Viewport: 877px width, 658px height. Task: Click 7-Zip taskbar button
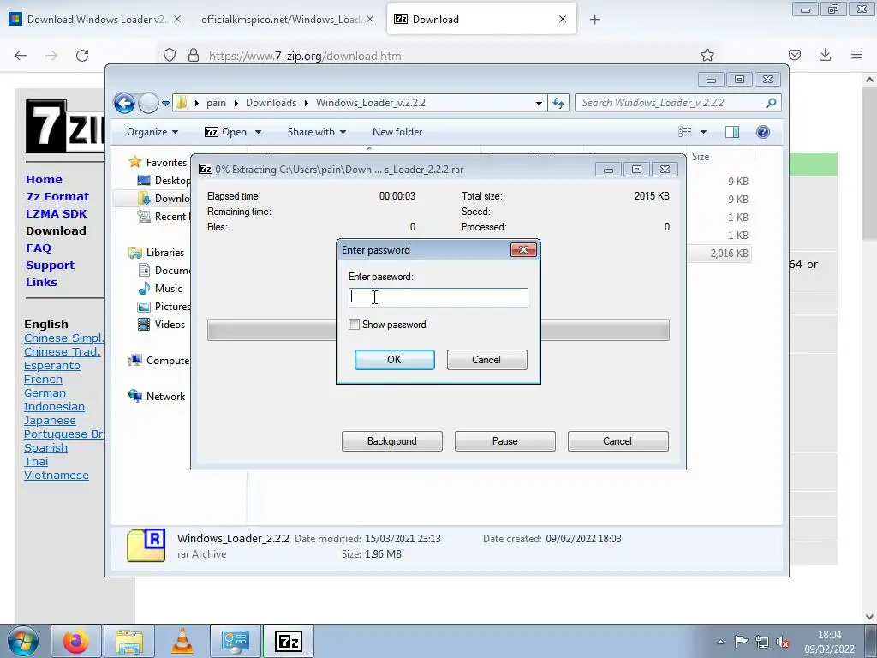click(289, 641)
